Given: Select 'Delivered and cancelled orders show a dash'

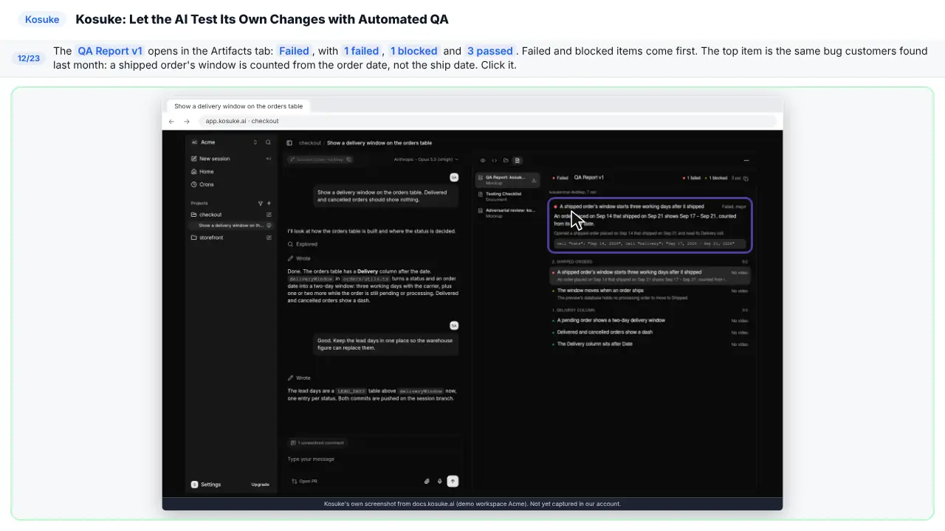Looking at the screenshot, I should [650, 333].
